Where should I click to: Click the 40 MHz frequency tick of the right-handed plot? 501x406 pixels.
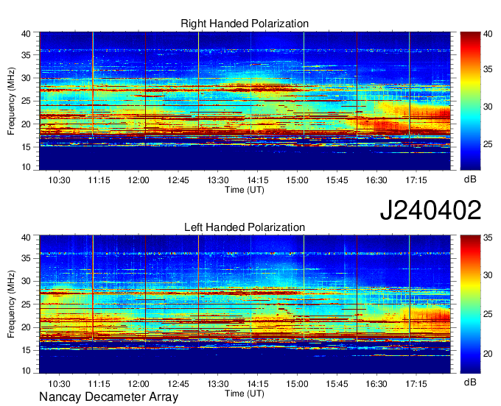click(x=27, y=34)
